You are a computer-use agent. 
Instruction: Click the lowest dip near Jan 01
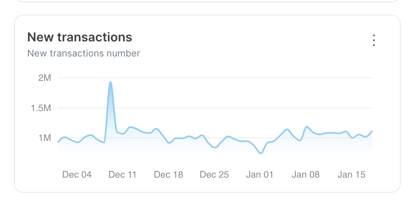pos(260,153)
